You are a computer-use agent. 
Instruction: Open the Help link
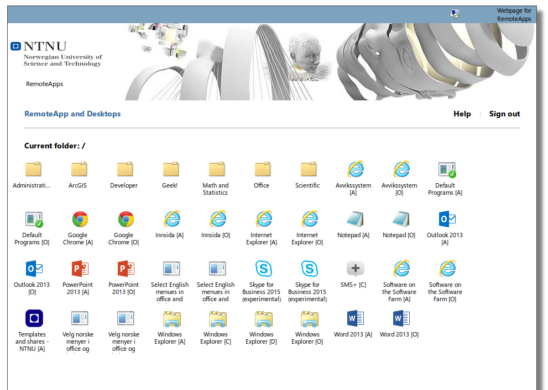pos(462,114)
